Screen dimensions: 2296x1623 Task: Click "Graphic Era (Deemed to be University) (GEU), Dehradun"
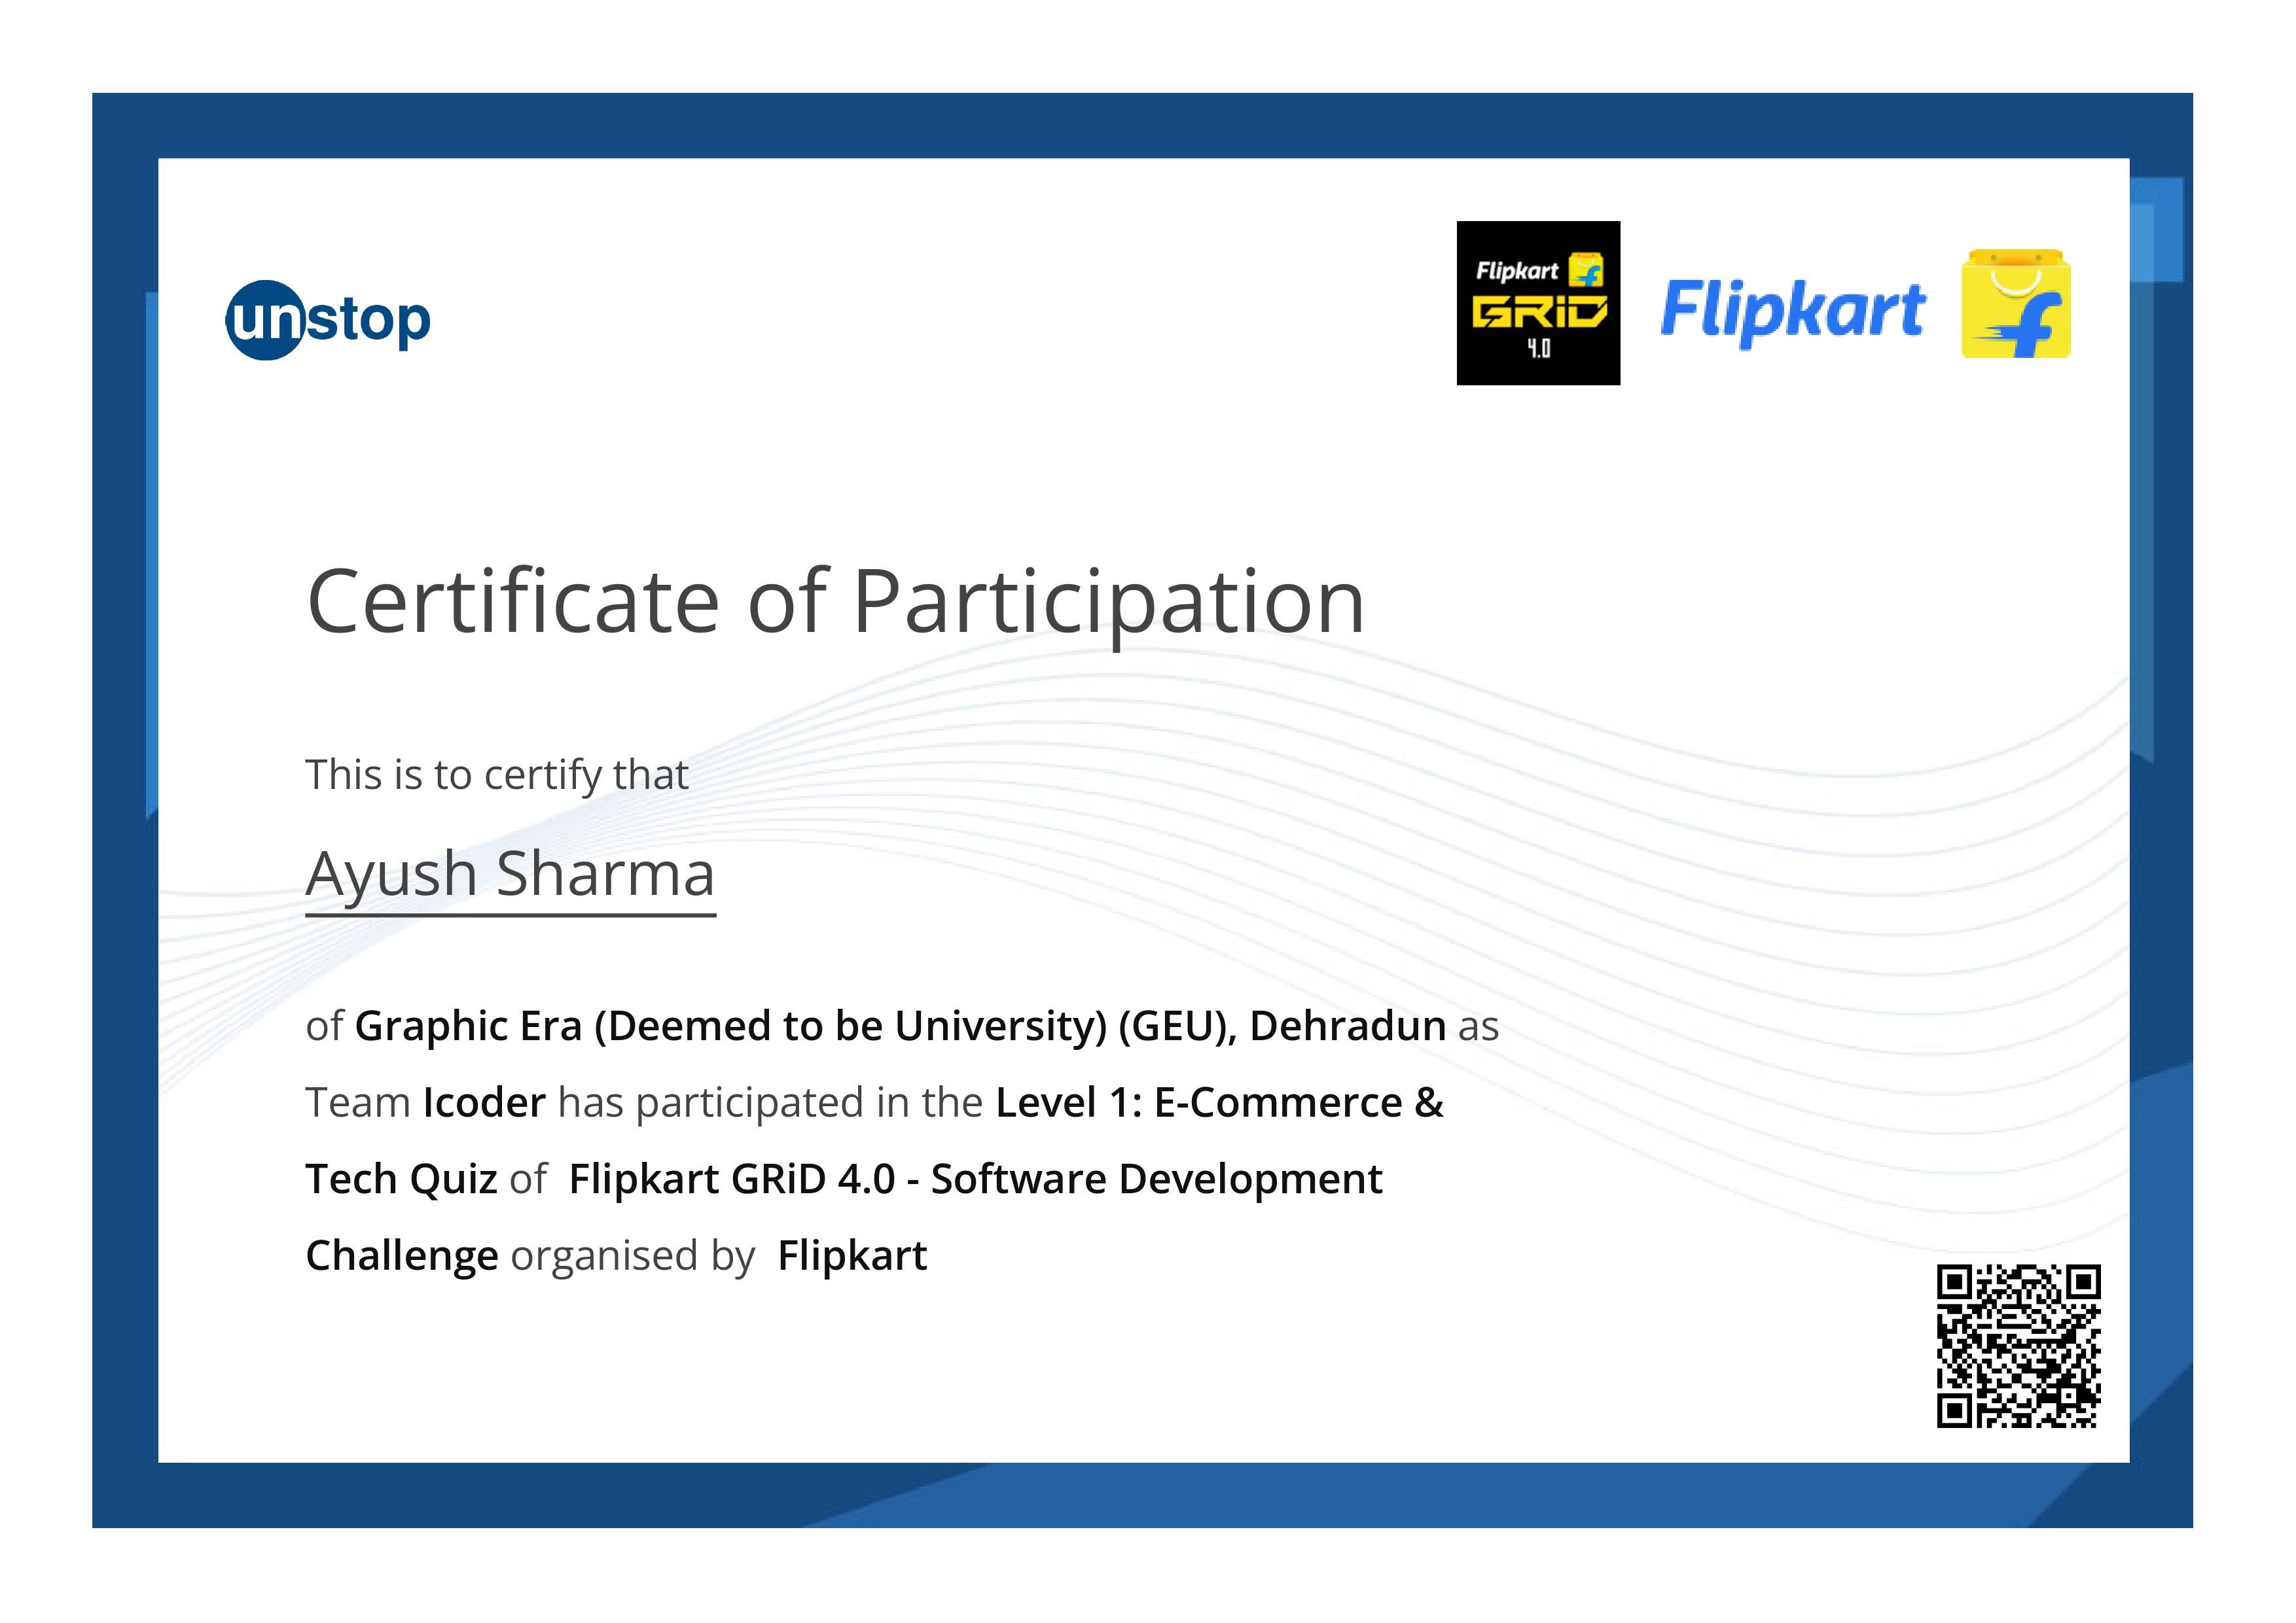point(900,1026)
